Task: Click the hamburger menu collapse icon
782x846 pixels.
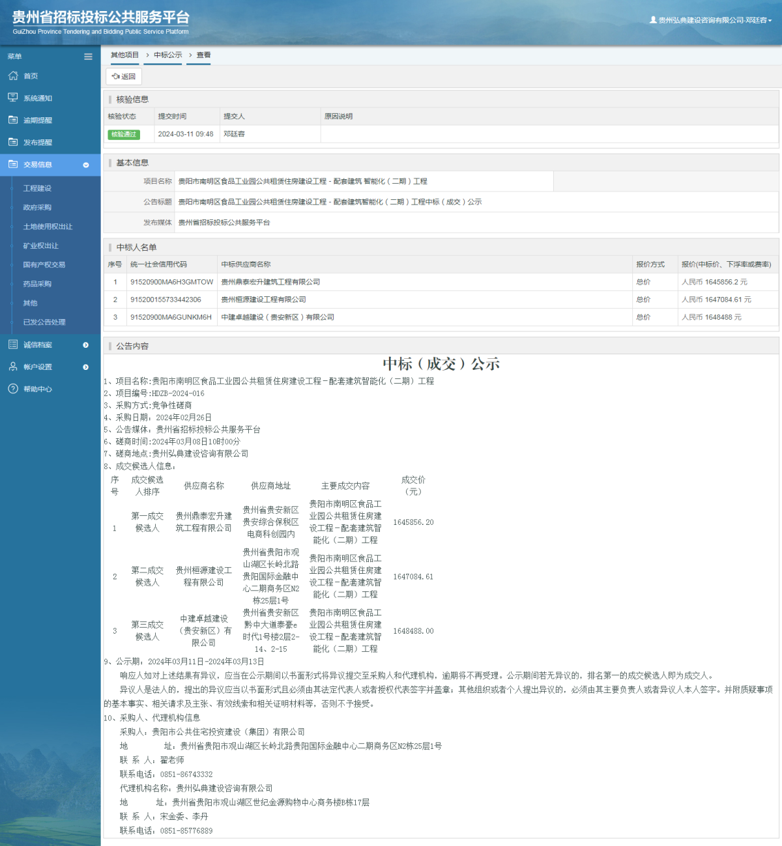Action: pyautogui.click(x=88, y=57)
